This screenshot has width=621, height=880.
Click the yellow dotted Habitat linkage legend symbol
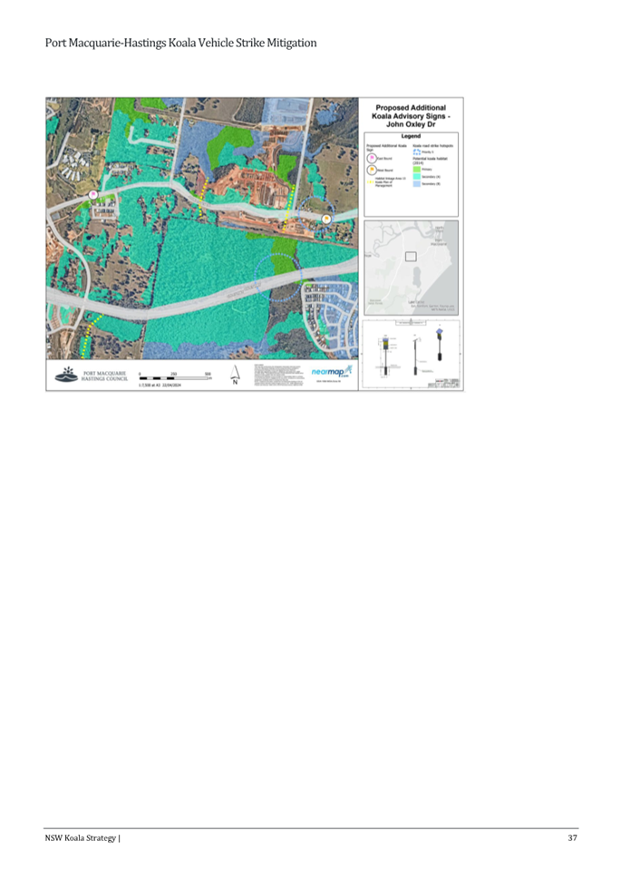[370, 181]
